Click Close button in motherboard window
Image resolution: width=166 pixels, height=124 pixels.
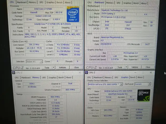148,67
